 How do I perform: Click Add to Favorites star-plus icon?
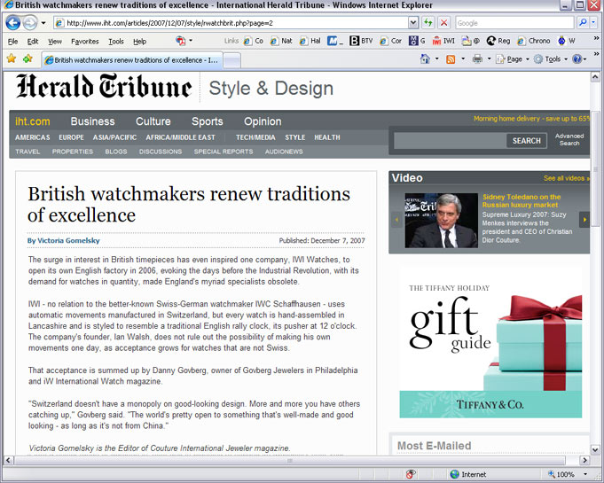point(27,58)
